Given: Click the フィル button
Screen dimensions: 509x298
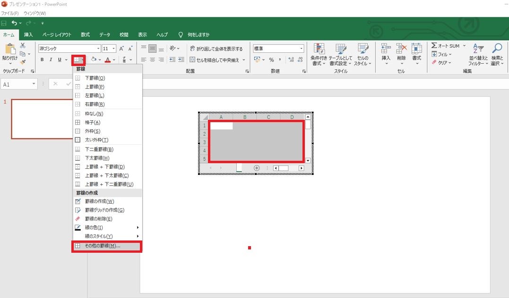Looking at the screenshot, I should coord(441,54).
